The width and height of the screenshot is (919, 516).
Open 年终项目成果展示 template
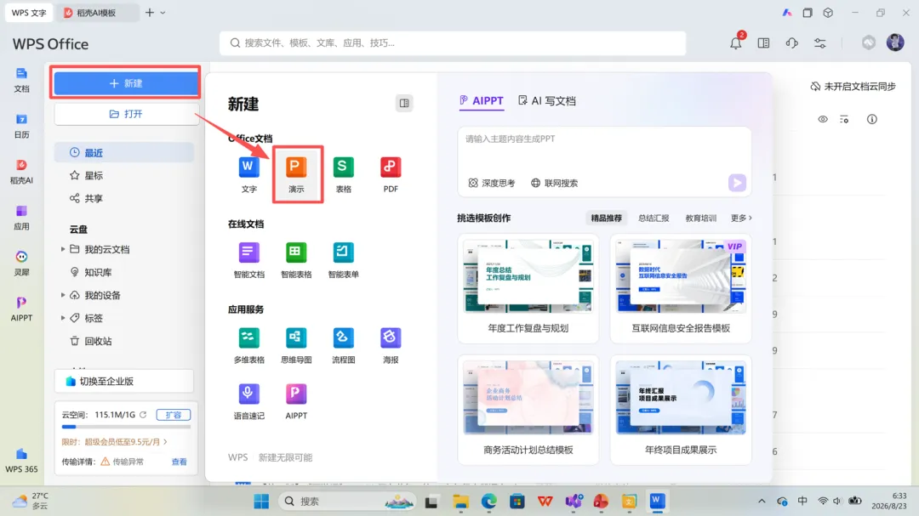[x=681, y=410]
